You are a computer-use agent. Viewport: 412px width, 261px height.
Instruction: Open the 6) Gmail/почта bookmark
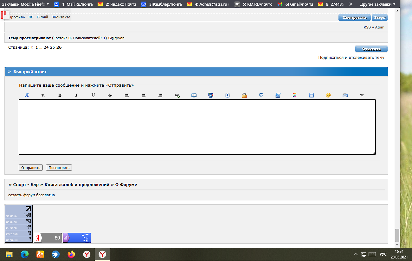(295, 4)
